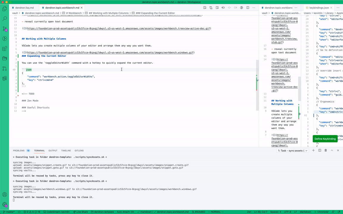Switch to the dendron.faq.md tab
Viewport: 343px width, 214px height.
pyautogui.click(x=24, y=8)
